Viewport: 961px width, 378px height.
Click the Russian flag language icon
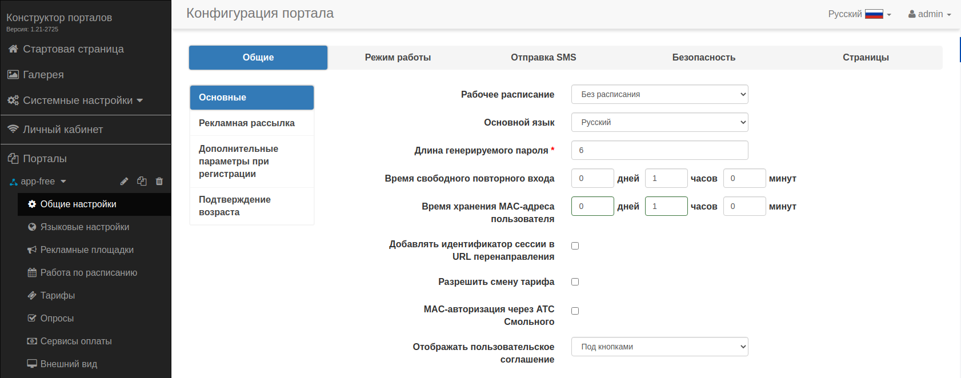tap(874, 14)
